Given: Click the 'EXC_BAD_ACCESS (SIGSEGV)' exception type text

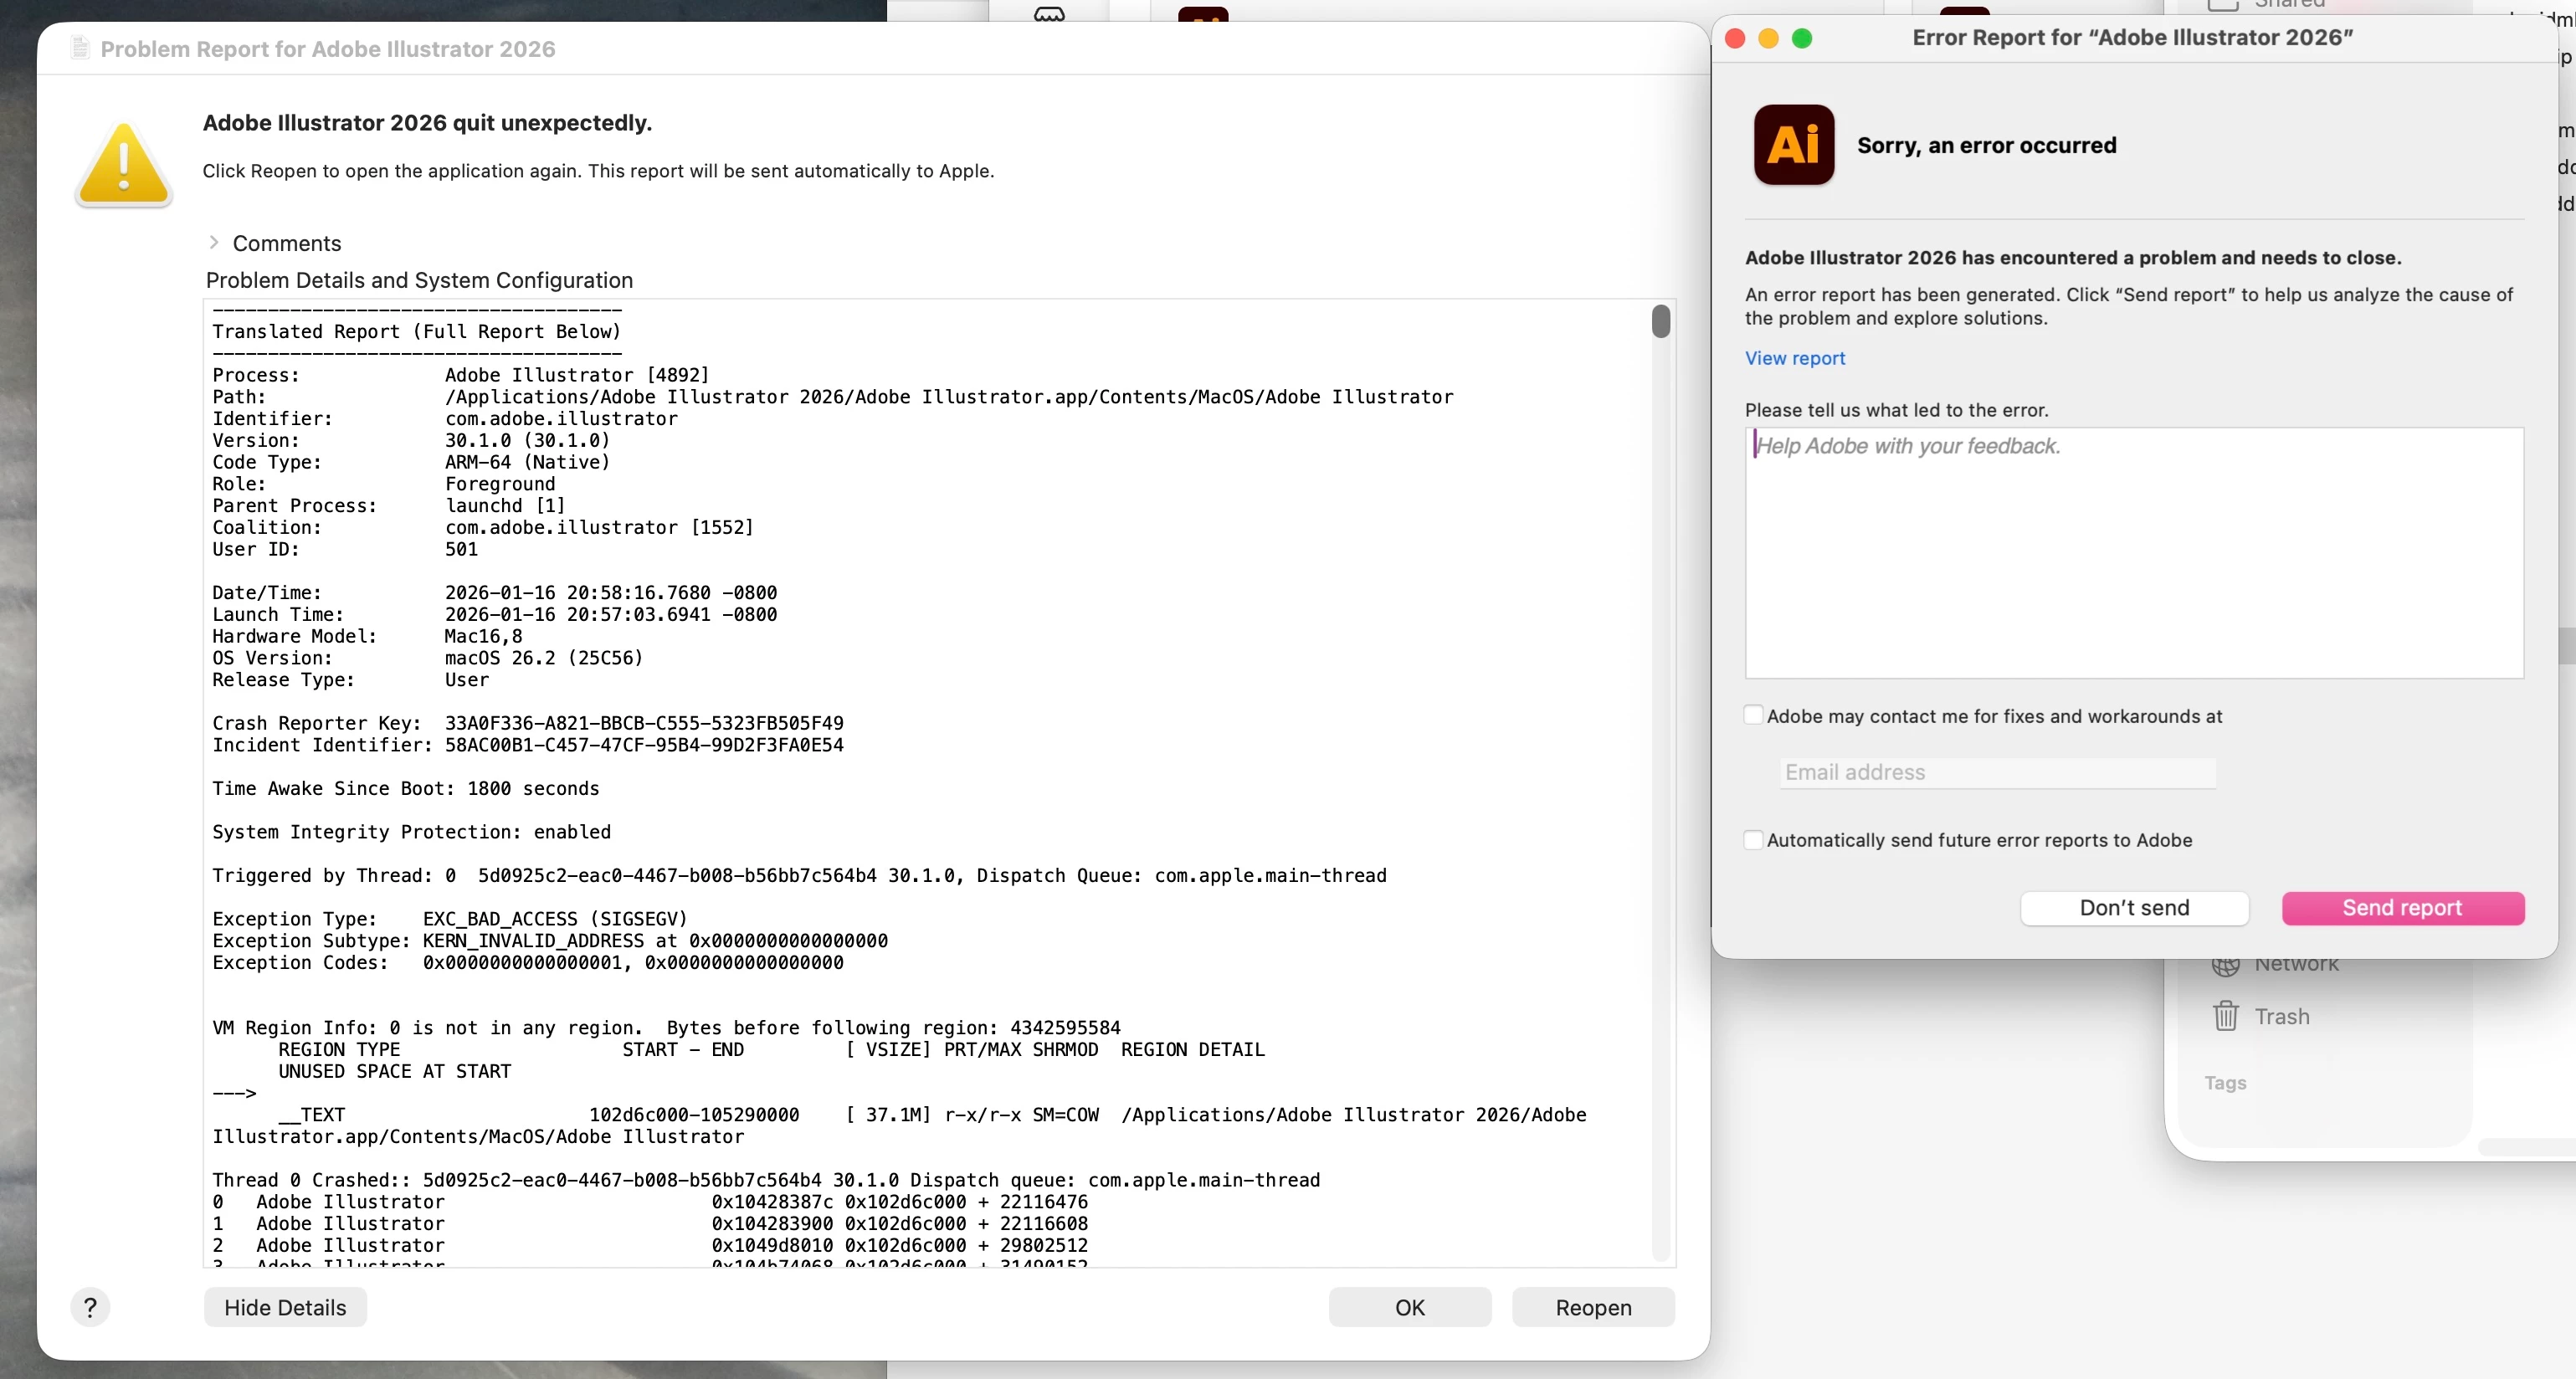Looking at the screenshot, I should click(x=555, y=918).
